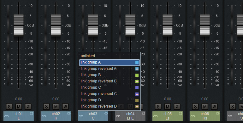Screen dimensions: 243x123
Task: Invert phase on ch05 Ls
Action: [x=177, y=106]
